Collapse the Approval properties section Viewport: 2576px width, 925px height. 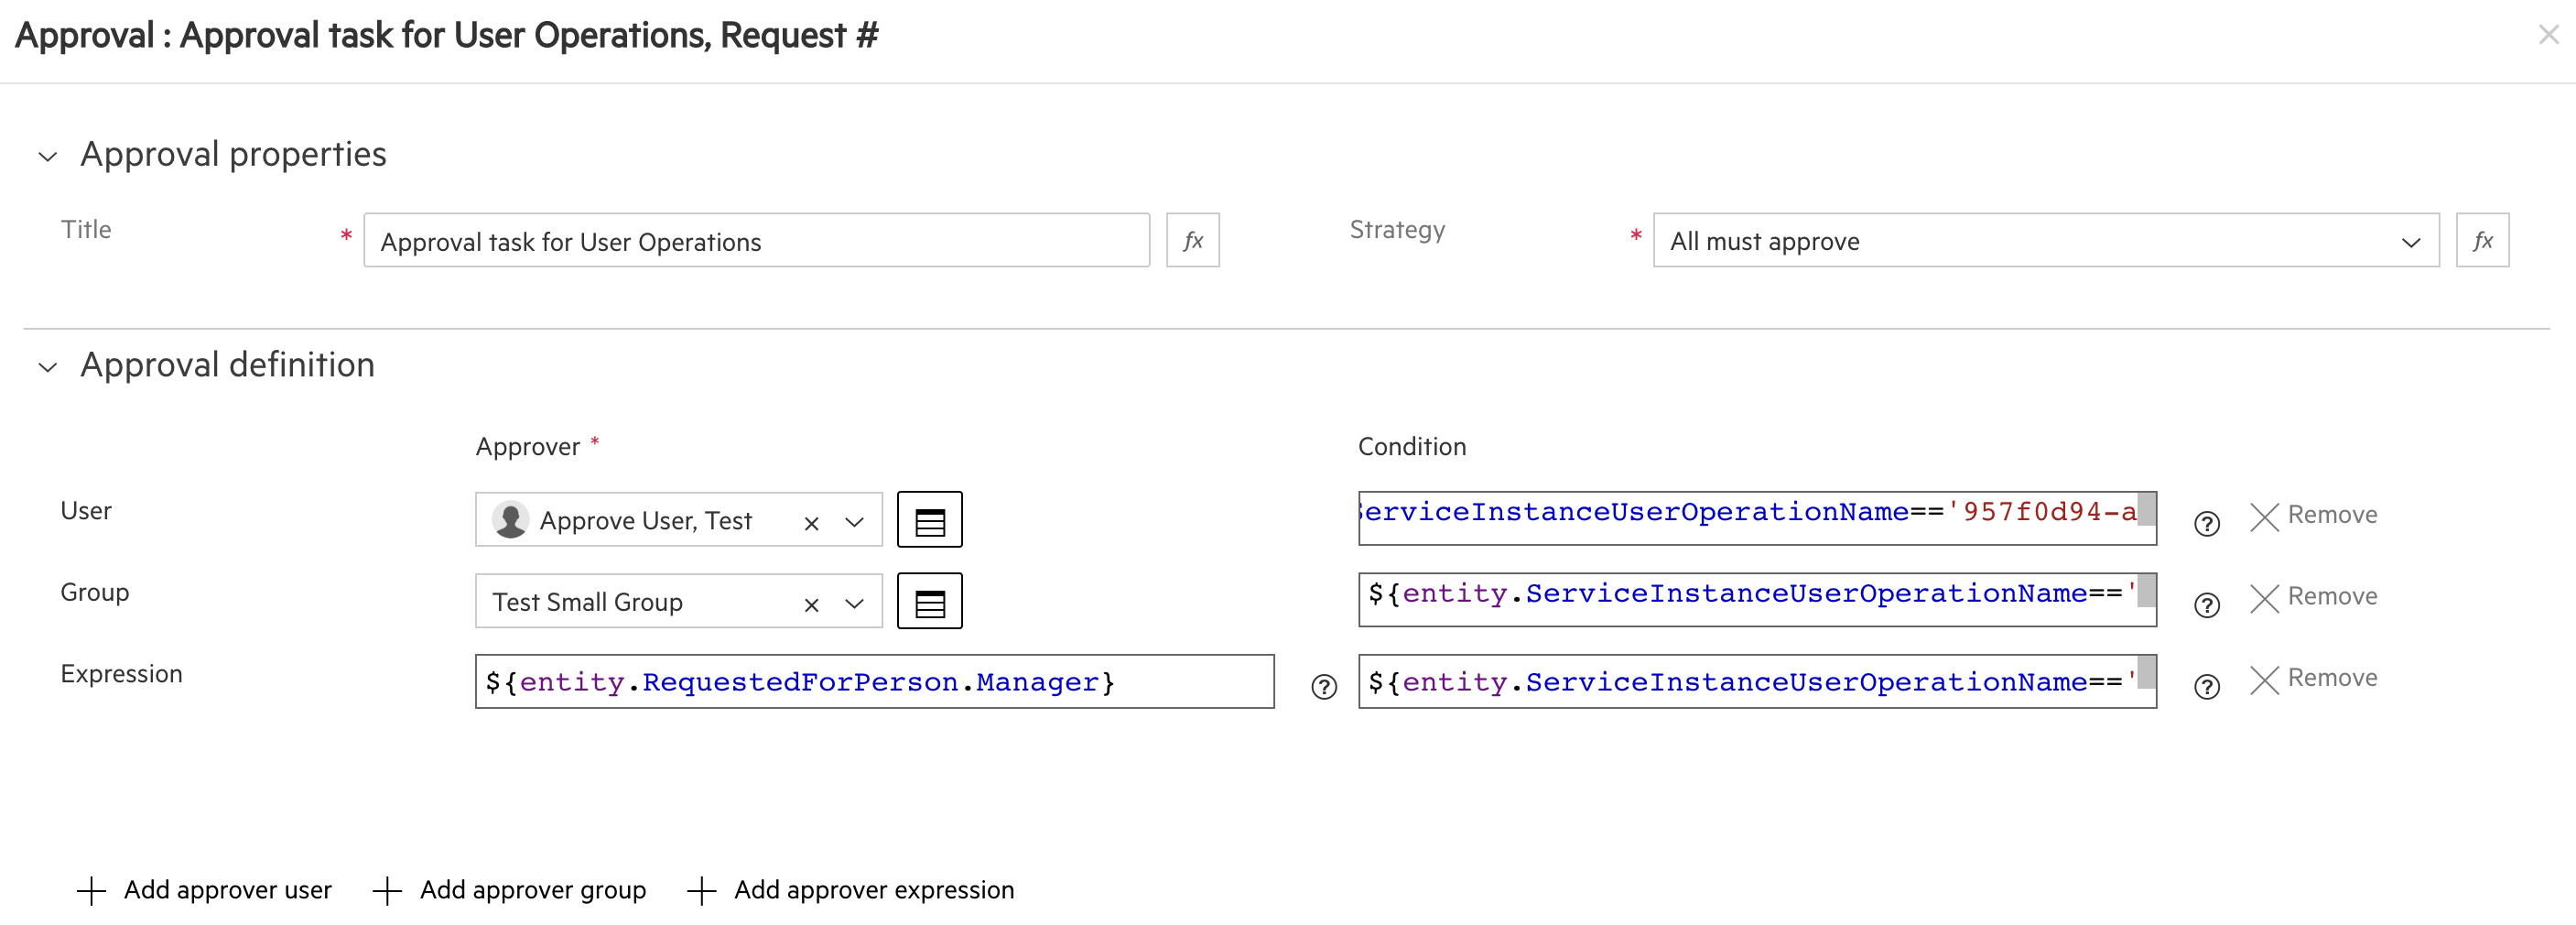[46, 156]
